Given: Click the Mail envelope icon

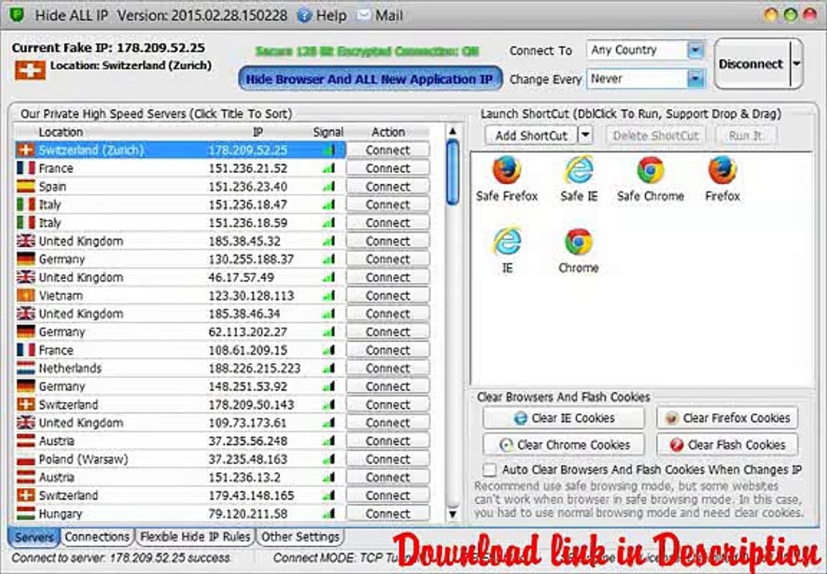Looking at the screenshot, I should [x=363, y=15].
